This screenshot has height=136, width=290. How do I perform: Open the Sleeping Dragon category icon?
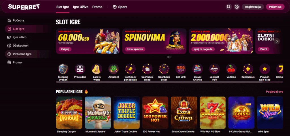click(x=63, y=69)
